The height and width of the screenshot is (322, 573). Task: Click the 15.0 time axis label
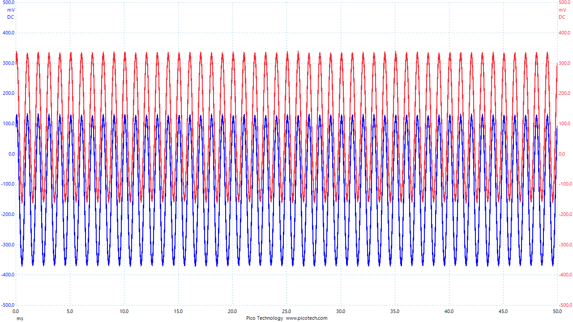(178, 311)
